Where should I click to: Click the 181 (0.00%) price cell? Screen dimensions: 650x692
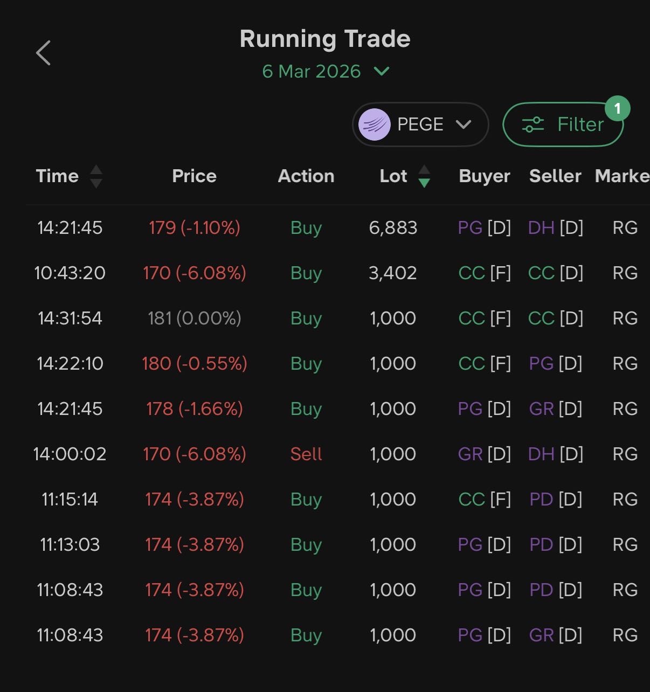(194, 319)
